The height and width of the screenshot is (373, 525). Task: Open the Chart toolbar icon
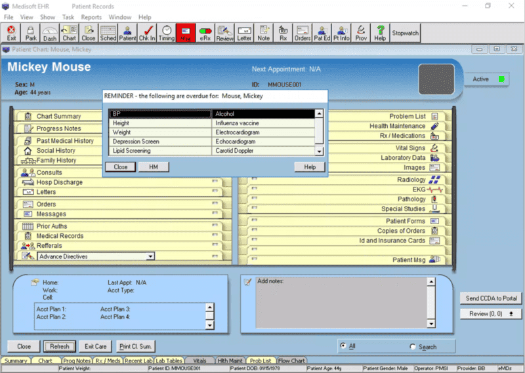(70, 33)
